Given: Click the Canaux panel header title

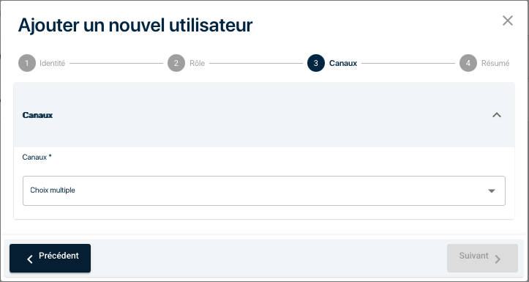Looking at the screenshot, I should [x=37, y=115].
